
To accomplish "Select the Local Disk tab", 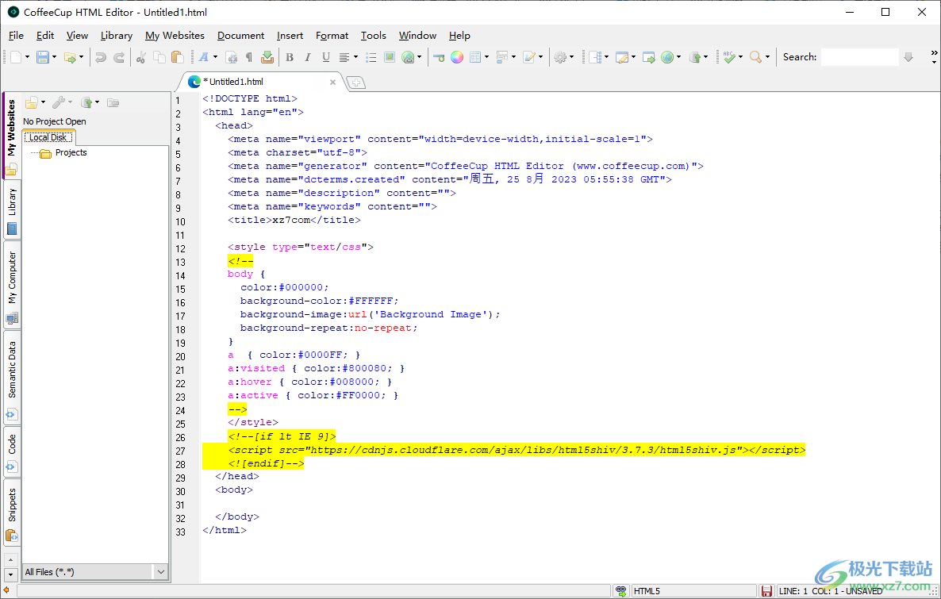I will [x=48, y=137].
